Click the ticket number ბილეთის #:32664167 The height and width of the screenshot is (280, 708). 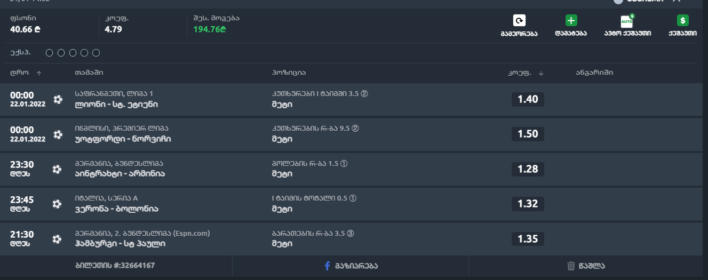[115, 265]
